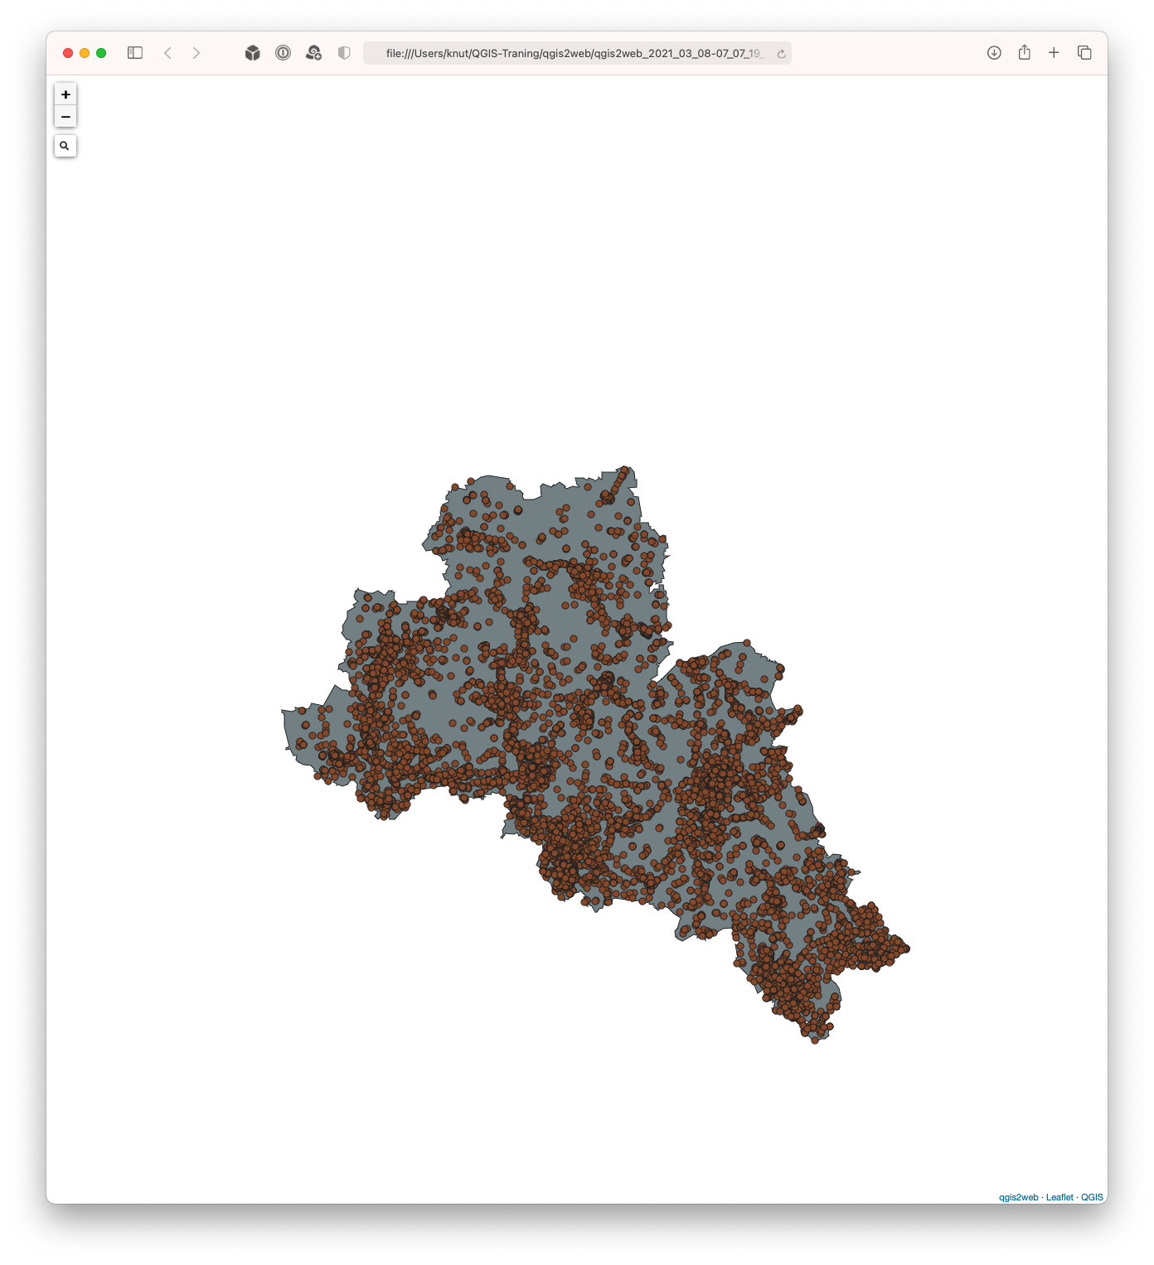Show the downloads list
This screenshot has width=1154, height=1265.
[x=994, y=53]
